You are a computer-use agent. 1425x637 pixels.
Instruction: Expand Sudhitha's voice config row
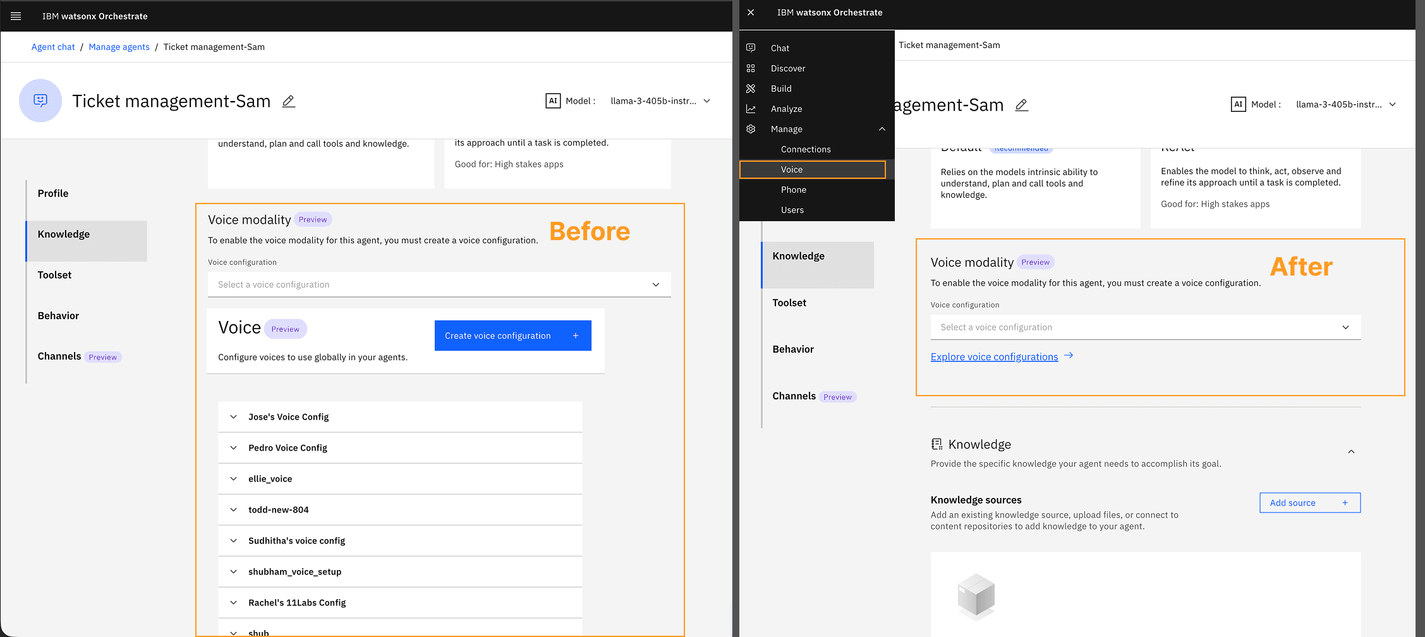tap(234, 541)
